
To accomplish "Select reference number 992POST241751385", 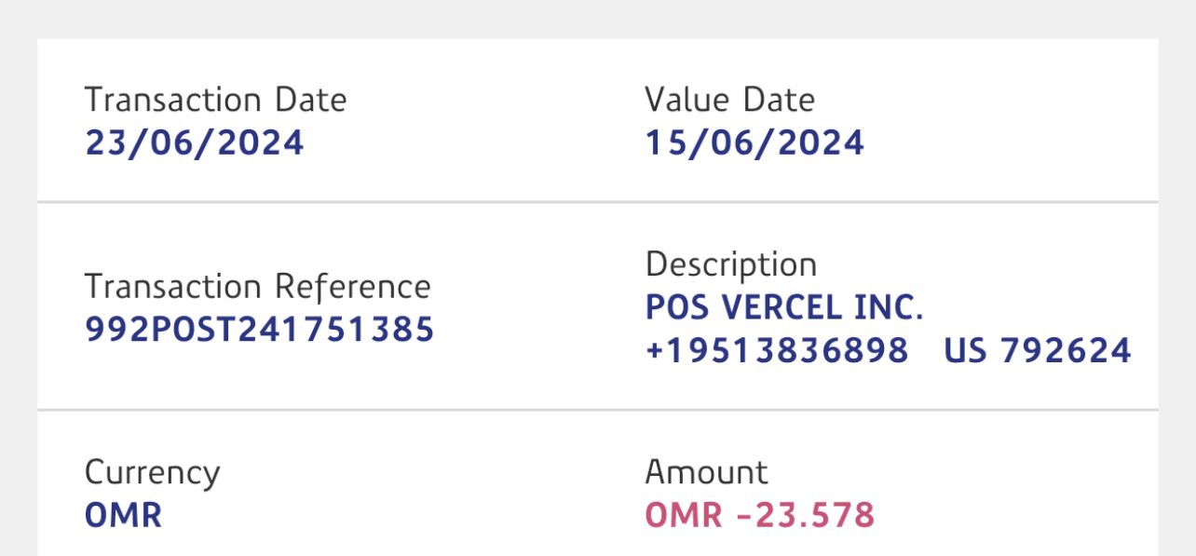I will 260,330.
